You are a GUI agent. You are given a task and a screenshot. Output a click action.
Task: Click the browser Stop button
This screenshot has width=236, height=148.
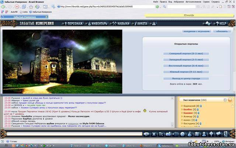coord(17,7)
